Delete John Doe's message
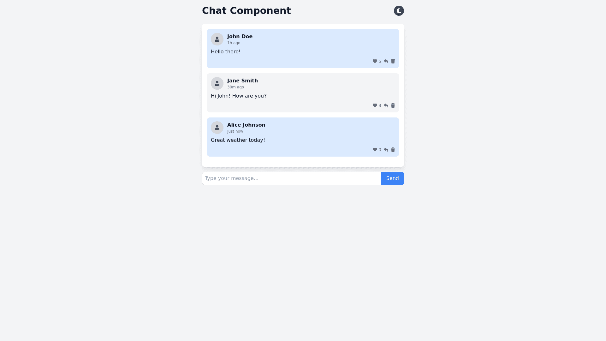606x341 pixels. click(393, 61)
